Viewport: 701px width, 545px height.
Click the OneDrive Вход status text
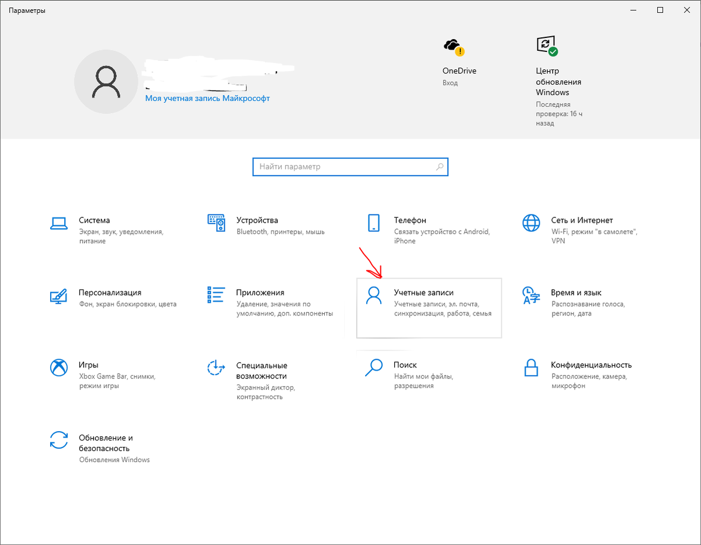pyautogui.click(x=450, y=83)
